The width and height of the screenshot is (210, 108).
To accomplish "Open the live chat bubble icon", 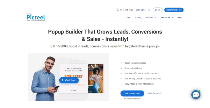I will click(196, 95).
